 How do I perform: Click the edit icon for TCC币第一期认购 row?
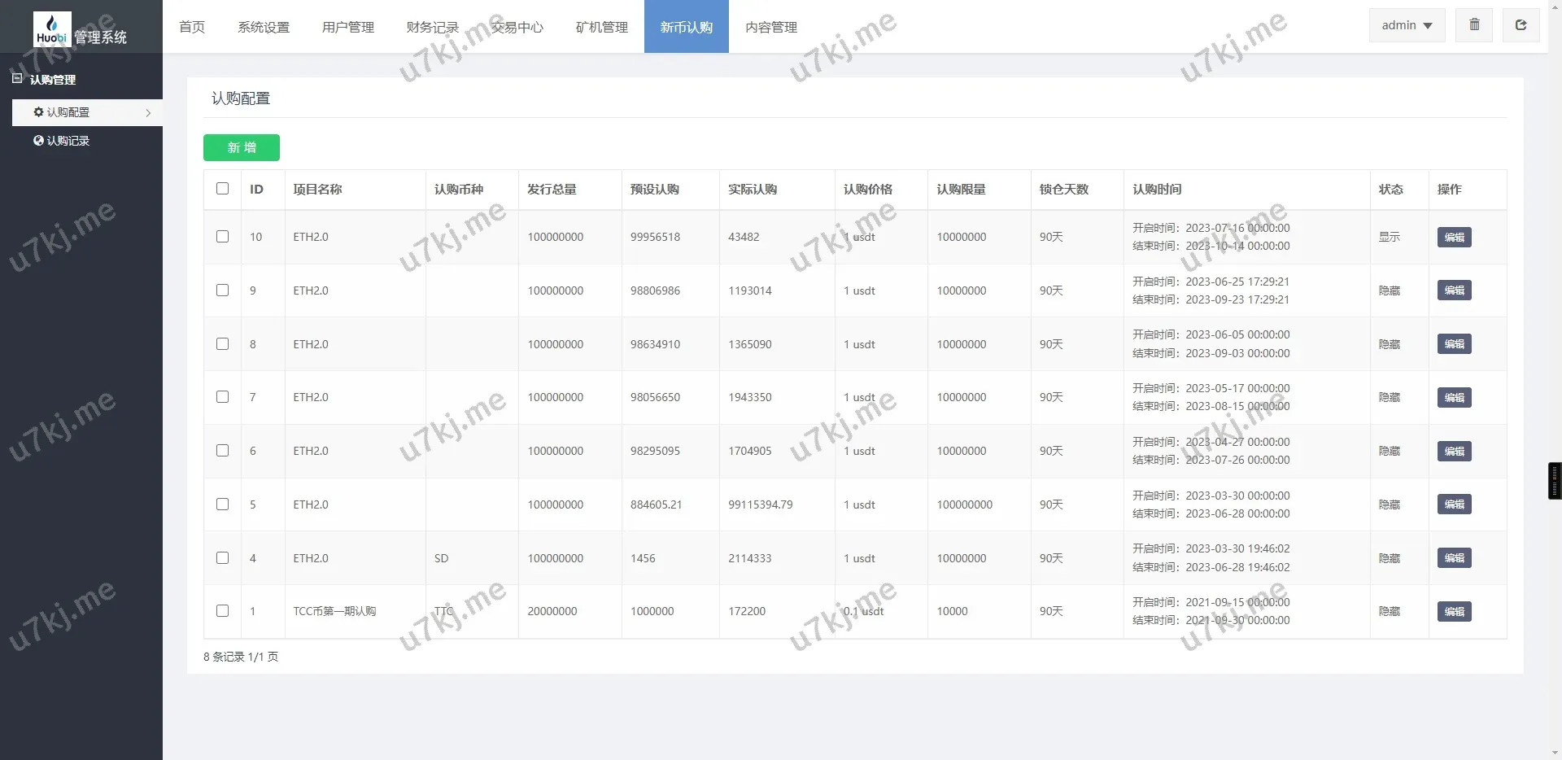[1454, 611]
